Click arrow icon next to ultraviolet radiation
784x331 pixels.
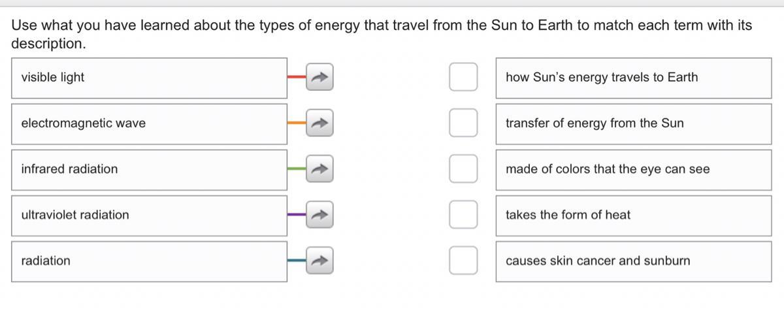coord(319,215)
